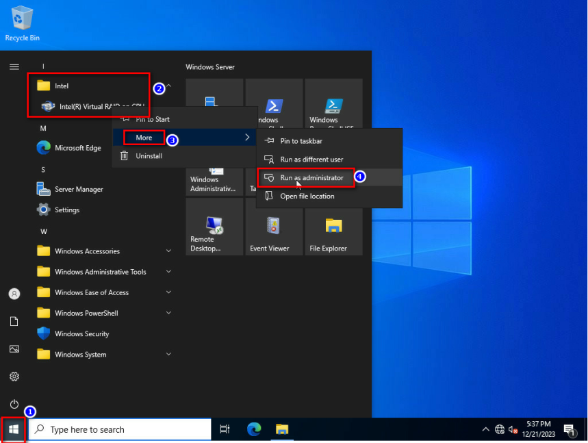Open the notification center icon

(570, 430)
